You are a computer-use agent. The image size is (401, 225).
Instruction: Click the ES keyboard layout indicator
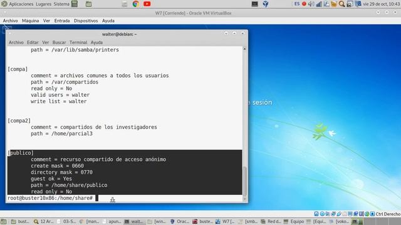click(296, 4)
